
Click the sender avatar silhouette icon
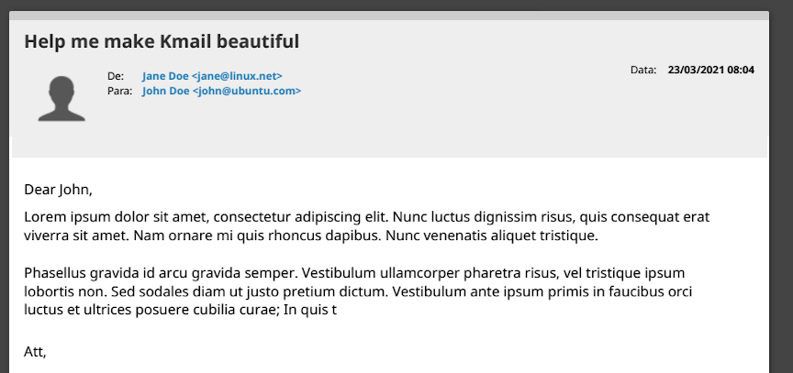coord(61,98)
